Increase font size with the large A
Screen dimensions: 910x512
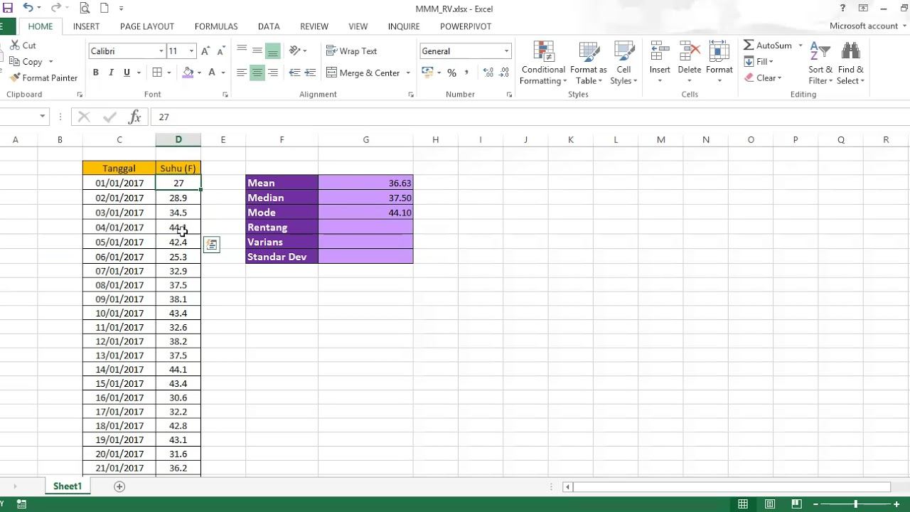[205, 51]
